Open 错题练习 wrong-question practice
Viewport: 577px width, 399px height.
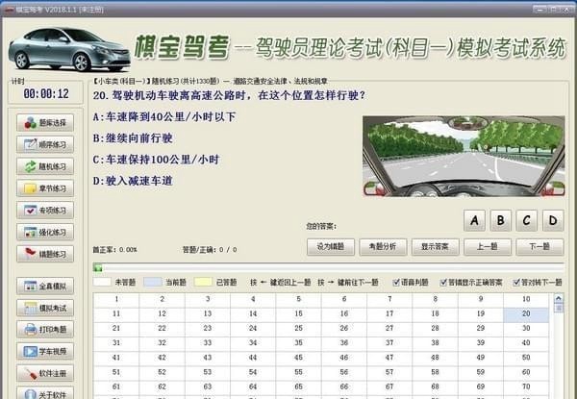click(x=45, y=254)
